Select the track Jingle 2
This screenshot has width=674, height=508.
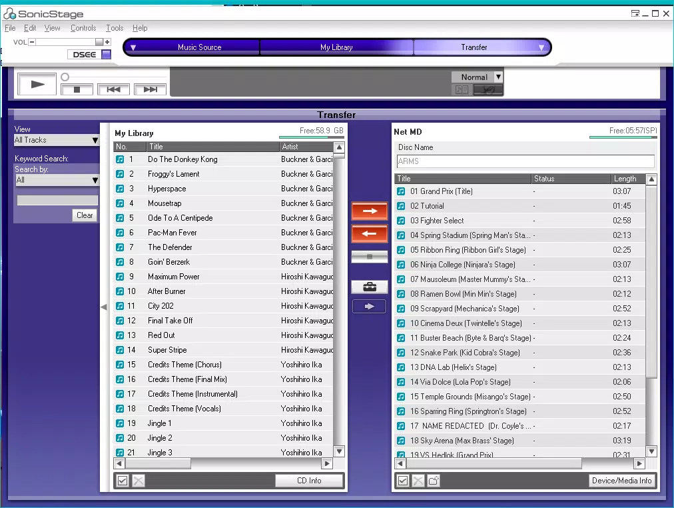pyautogui.click(x=223, y=438)
